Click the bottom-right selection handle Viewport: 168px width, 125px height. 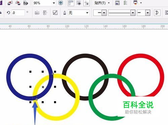click(55, 102)
